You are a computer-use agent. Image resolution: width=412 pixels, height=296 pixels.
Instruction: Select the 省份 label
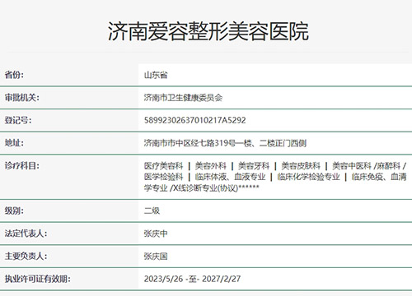(x=14, y=75)
